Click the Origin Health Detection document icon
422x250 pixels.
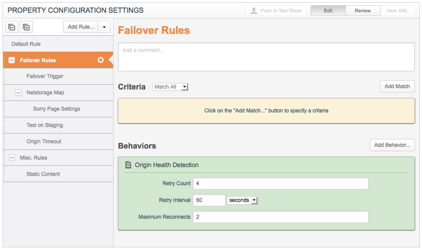coord(128,165)
